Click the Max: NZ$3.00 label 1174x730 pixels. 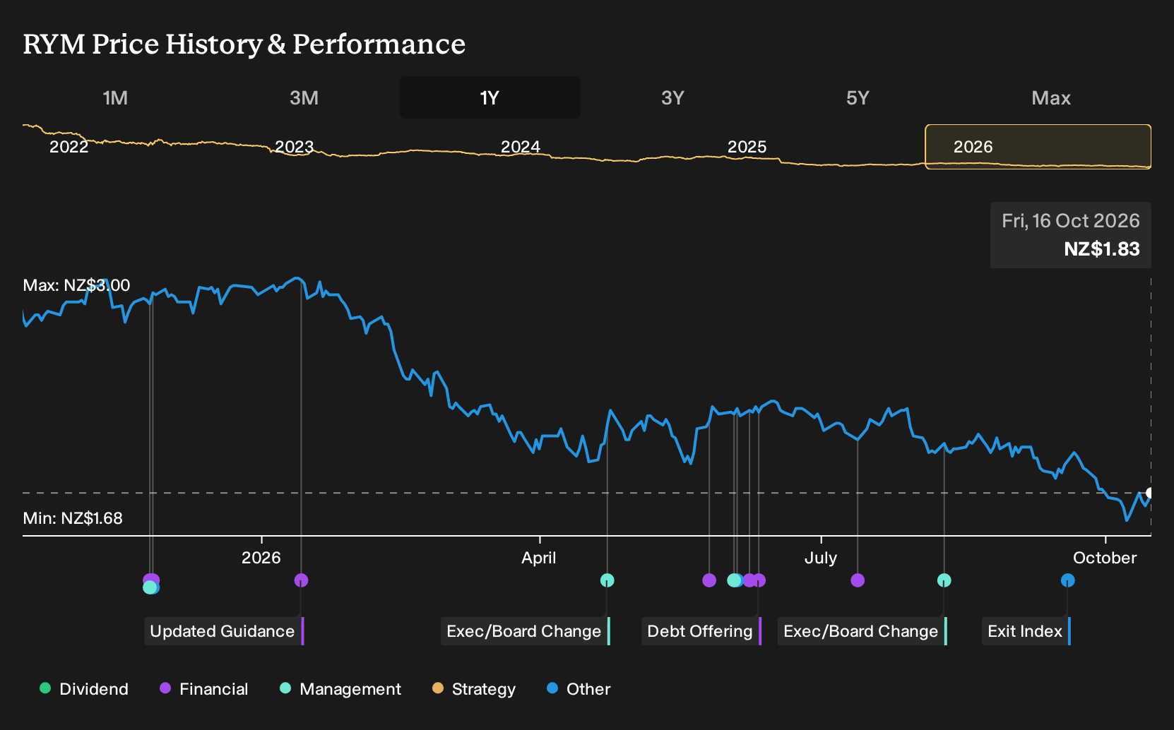click(x=76, y=285)
